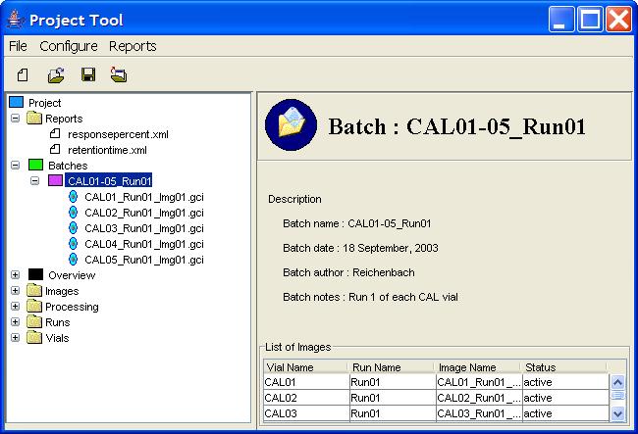Viewport: 638px width, 434px height.
Task: Click the green Batches icon
Action: (35, 166)
